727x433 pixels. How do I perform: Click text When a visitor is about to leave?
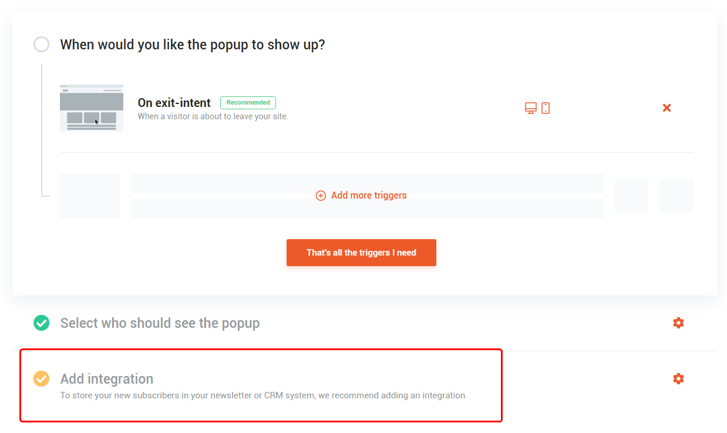213,116
